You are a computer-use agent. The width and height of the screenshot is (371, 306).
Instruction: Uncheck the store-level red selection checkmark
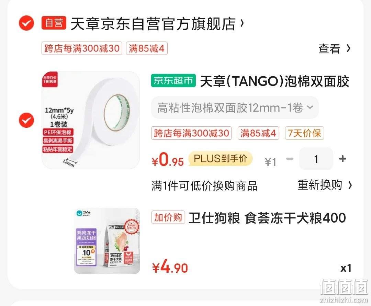click(26, 23)
